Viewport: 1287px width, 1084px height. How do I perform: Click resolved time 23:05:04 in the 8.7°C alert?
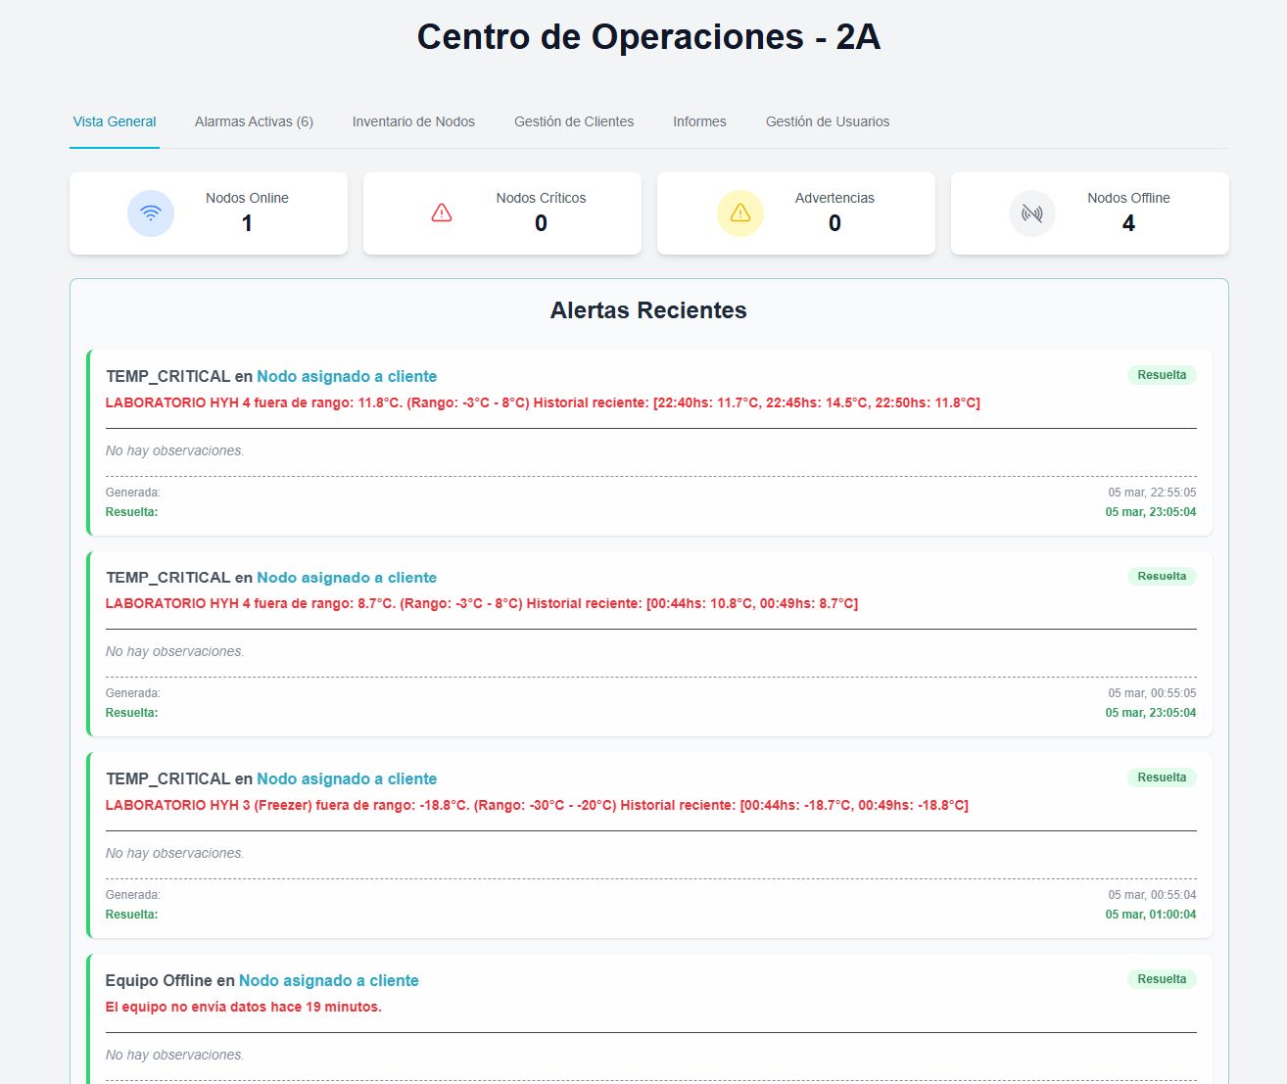1151,713
